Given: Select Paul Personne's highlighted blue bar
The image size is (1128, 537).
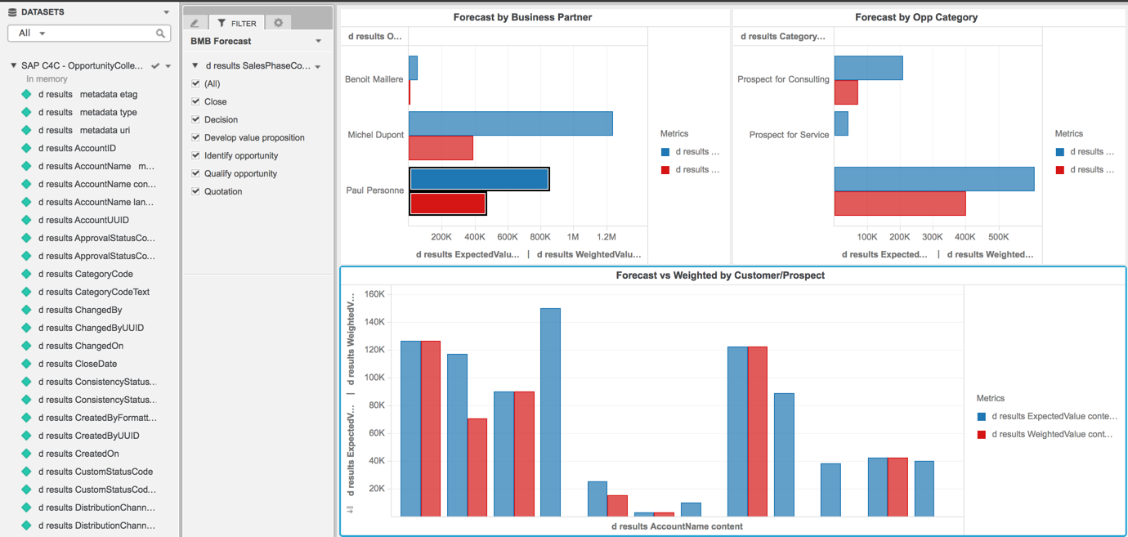Looking at the screenshot, I should click(479, 178).
